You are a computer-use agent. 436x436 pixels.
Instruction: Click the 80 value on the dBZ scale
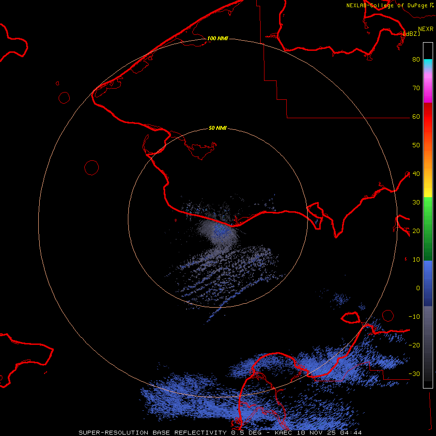416,59
